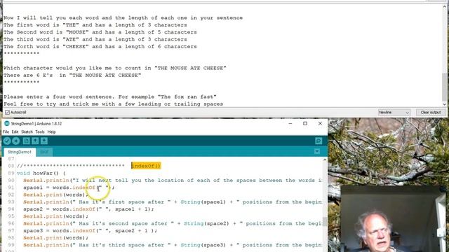Click the code editor scrollbar up arrow
Screen dimensions: 449x252
[x=325, y=160]
